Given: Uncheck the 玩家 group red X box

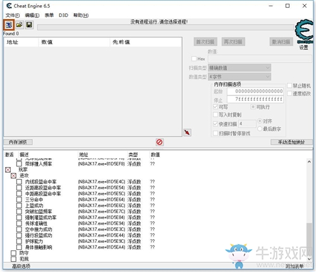Looking at the screenshot, I should pyautogui.click(x=8, y=170).
